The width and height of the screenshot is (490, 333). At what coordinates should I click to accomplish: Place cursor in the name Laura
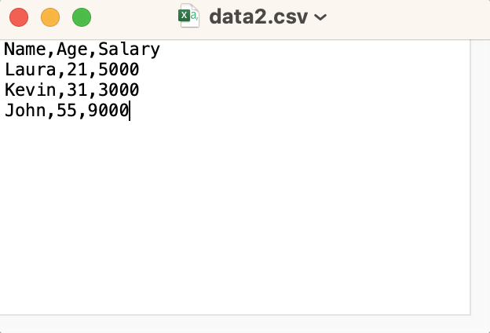(x=30, y=70)
